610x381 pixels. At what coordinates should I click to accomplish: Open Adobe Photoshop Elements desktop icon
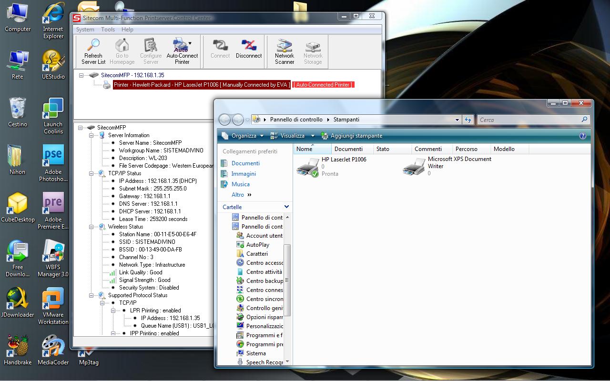(53, 164)
